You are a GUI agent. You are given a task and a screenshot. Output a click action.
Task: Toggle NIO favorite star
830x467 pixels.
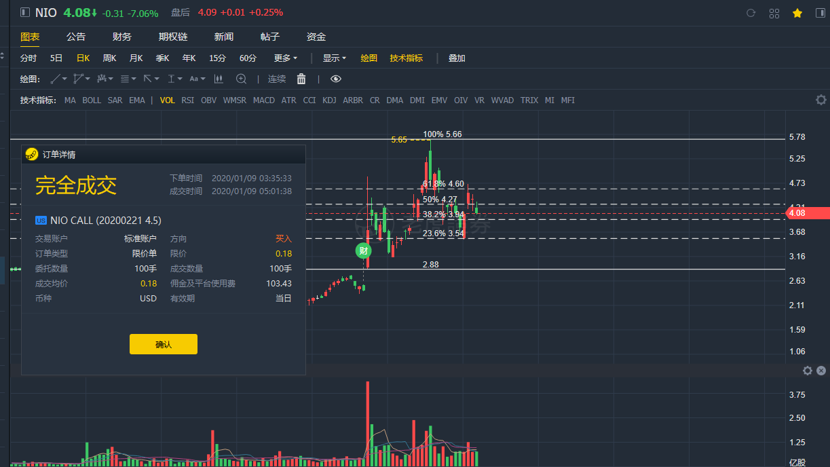point(797,13)
